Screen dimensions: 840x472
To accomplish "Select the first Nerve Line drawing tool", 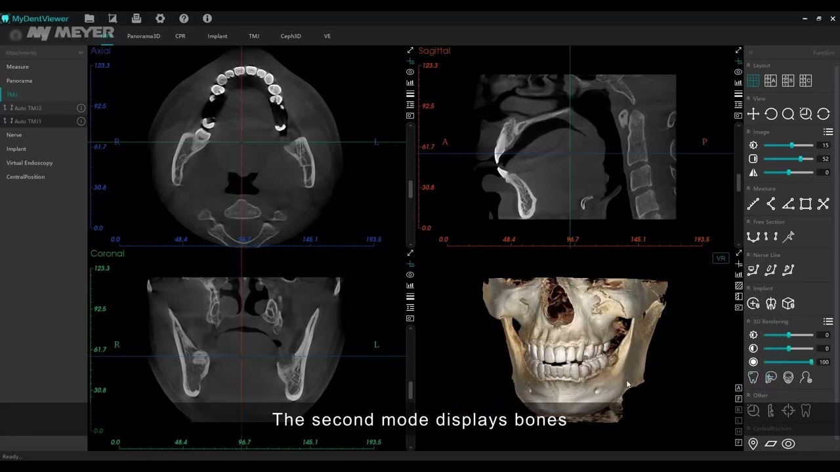I will coord(753,270).
